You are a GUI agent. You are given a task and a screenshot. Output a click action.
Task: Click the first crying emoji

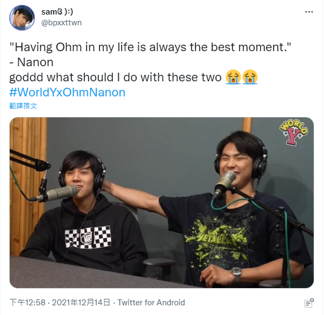[x=233, y=77]
